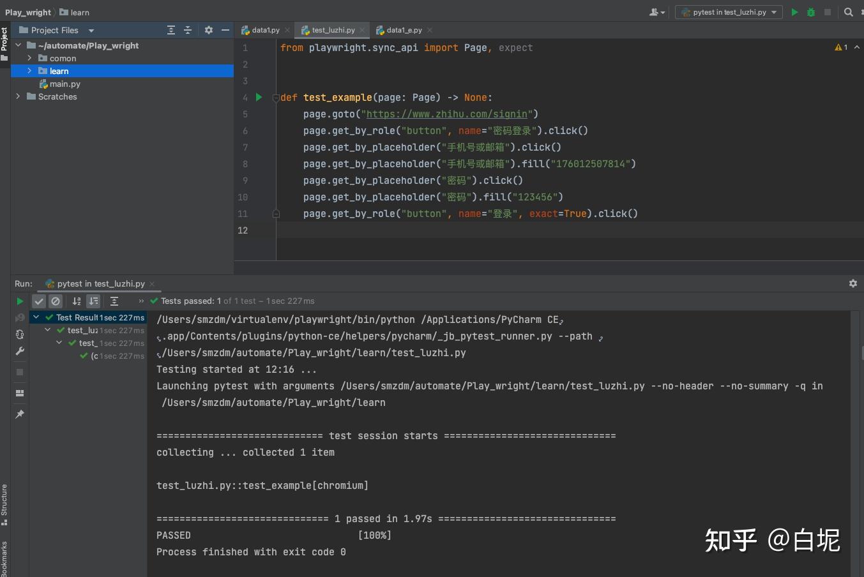Expand all test results

(114, 301)
